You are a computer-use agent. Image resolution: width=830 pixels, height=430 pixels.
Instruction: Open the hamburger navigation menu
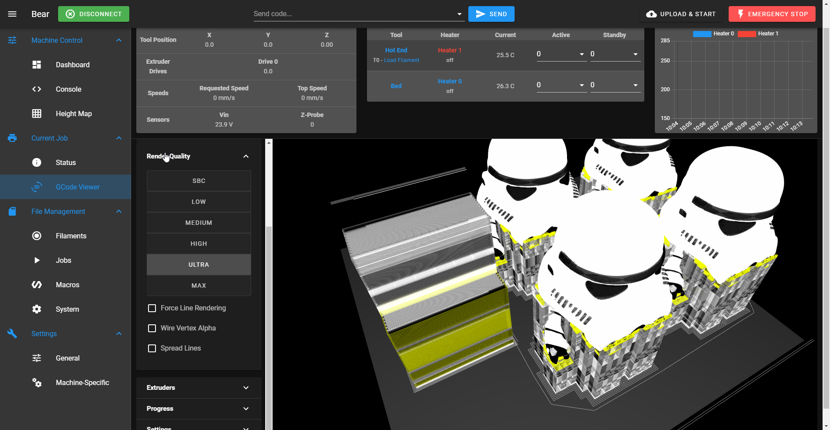coord(12,14)
